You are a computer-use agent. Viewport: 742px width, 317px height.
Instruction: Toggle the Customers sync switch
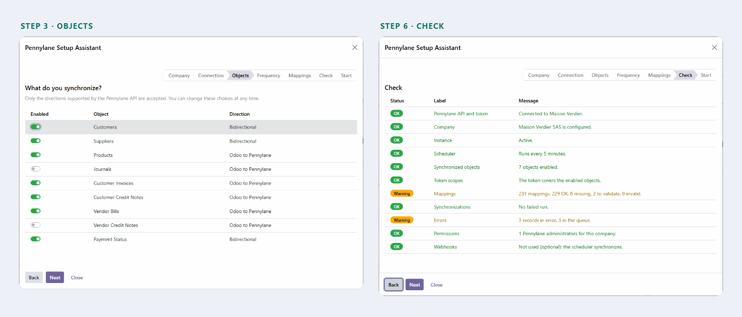pos(36,127)
